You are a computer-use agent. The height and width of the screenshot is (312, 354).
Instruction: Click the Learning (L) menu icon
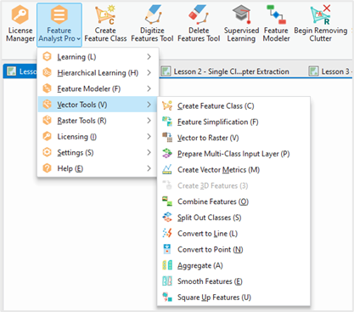[47, 57]
